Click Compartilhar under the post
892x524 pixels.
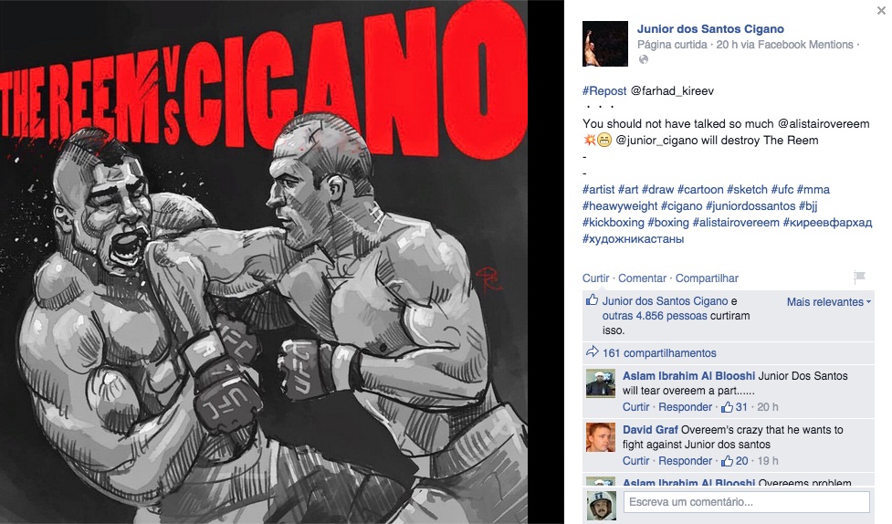tap(707, 278)
